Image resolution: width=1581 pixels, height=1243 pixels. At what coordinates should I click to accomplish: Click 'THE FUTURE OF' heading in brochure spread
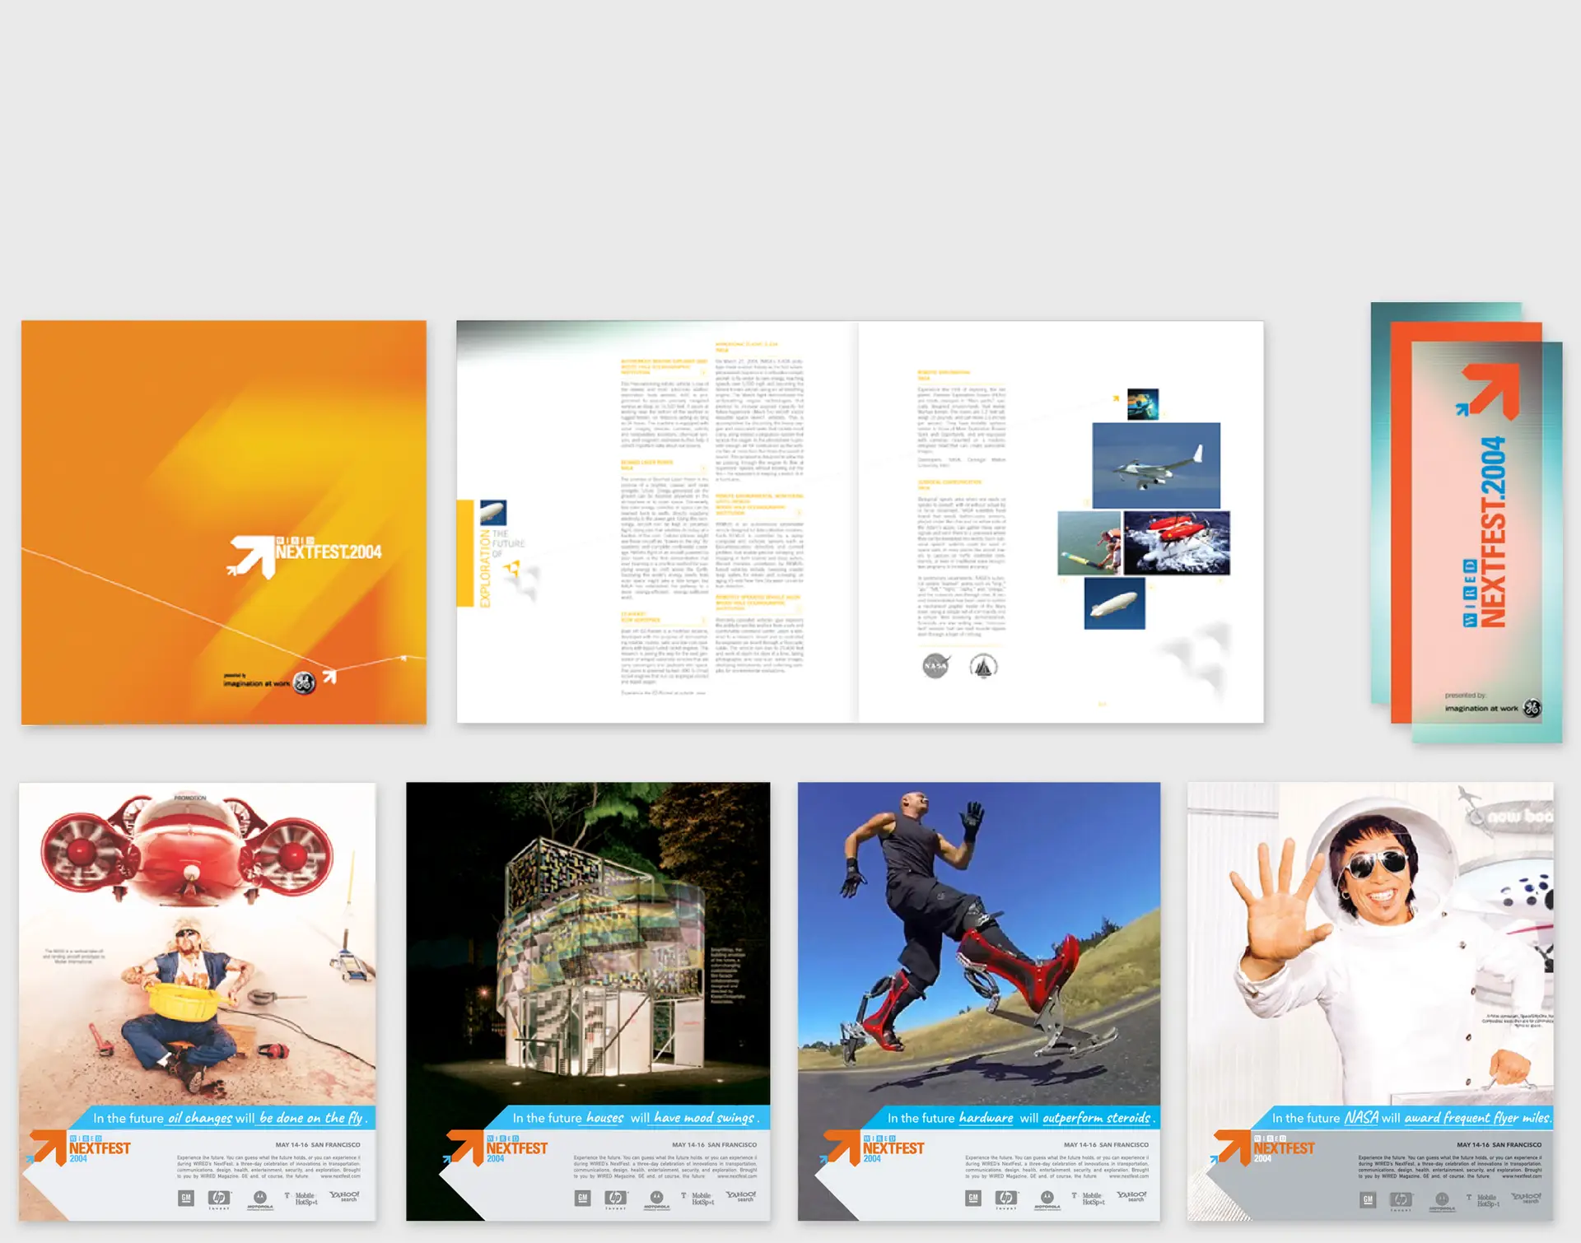[x=508, y=543]
